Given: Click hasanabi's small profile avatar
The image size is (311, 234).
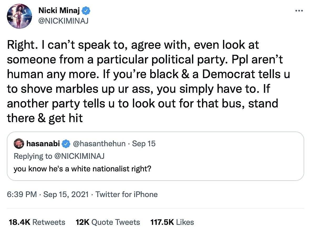Looking at the screenshot, I should [18, 144].
